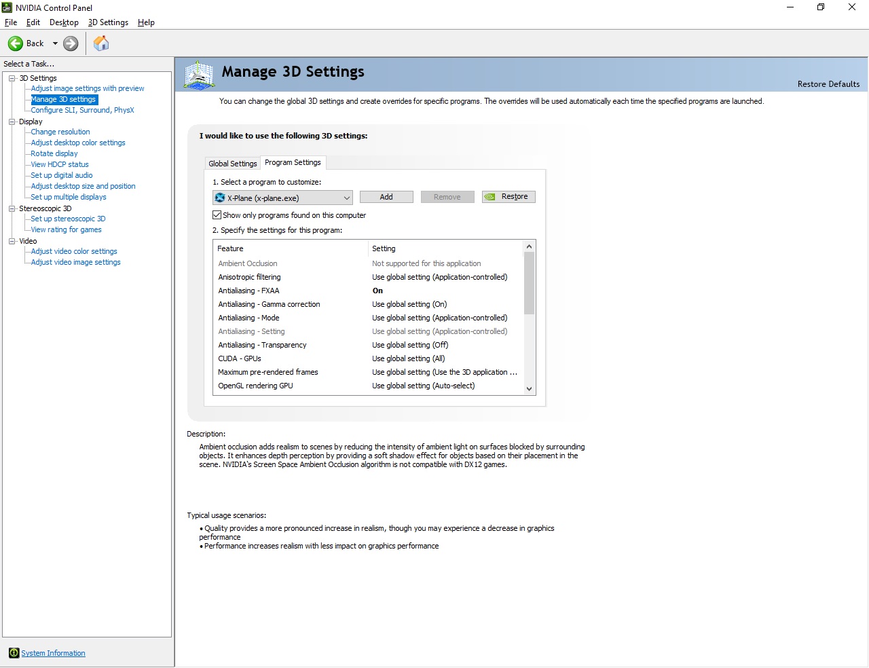Open the Back history dropdown arrow
Viewport: 869px width, 668px height.
point(55,43)
